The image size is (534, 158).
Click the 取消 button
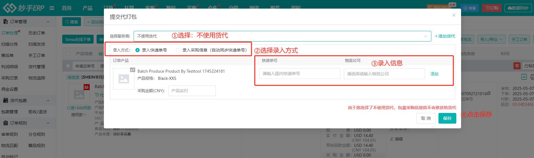pos(426,118)
